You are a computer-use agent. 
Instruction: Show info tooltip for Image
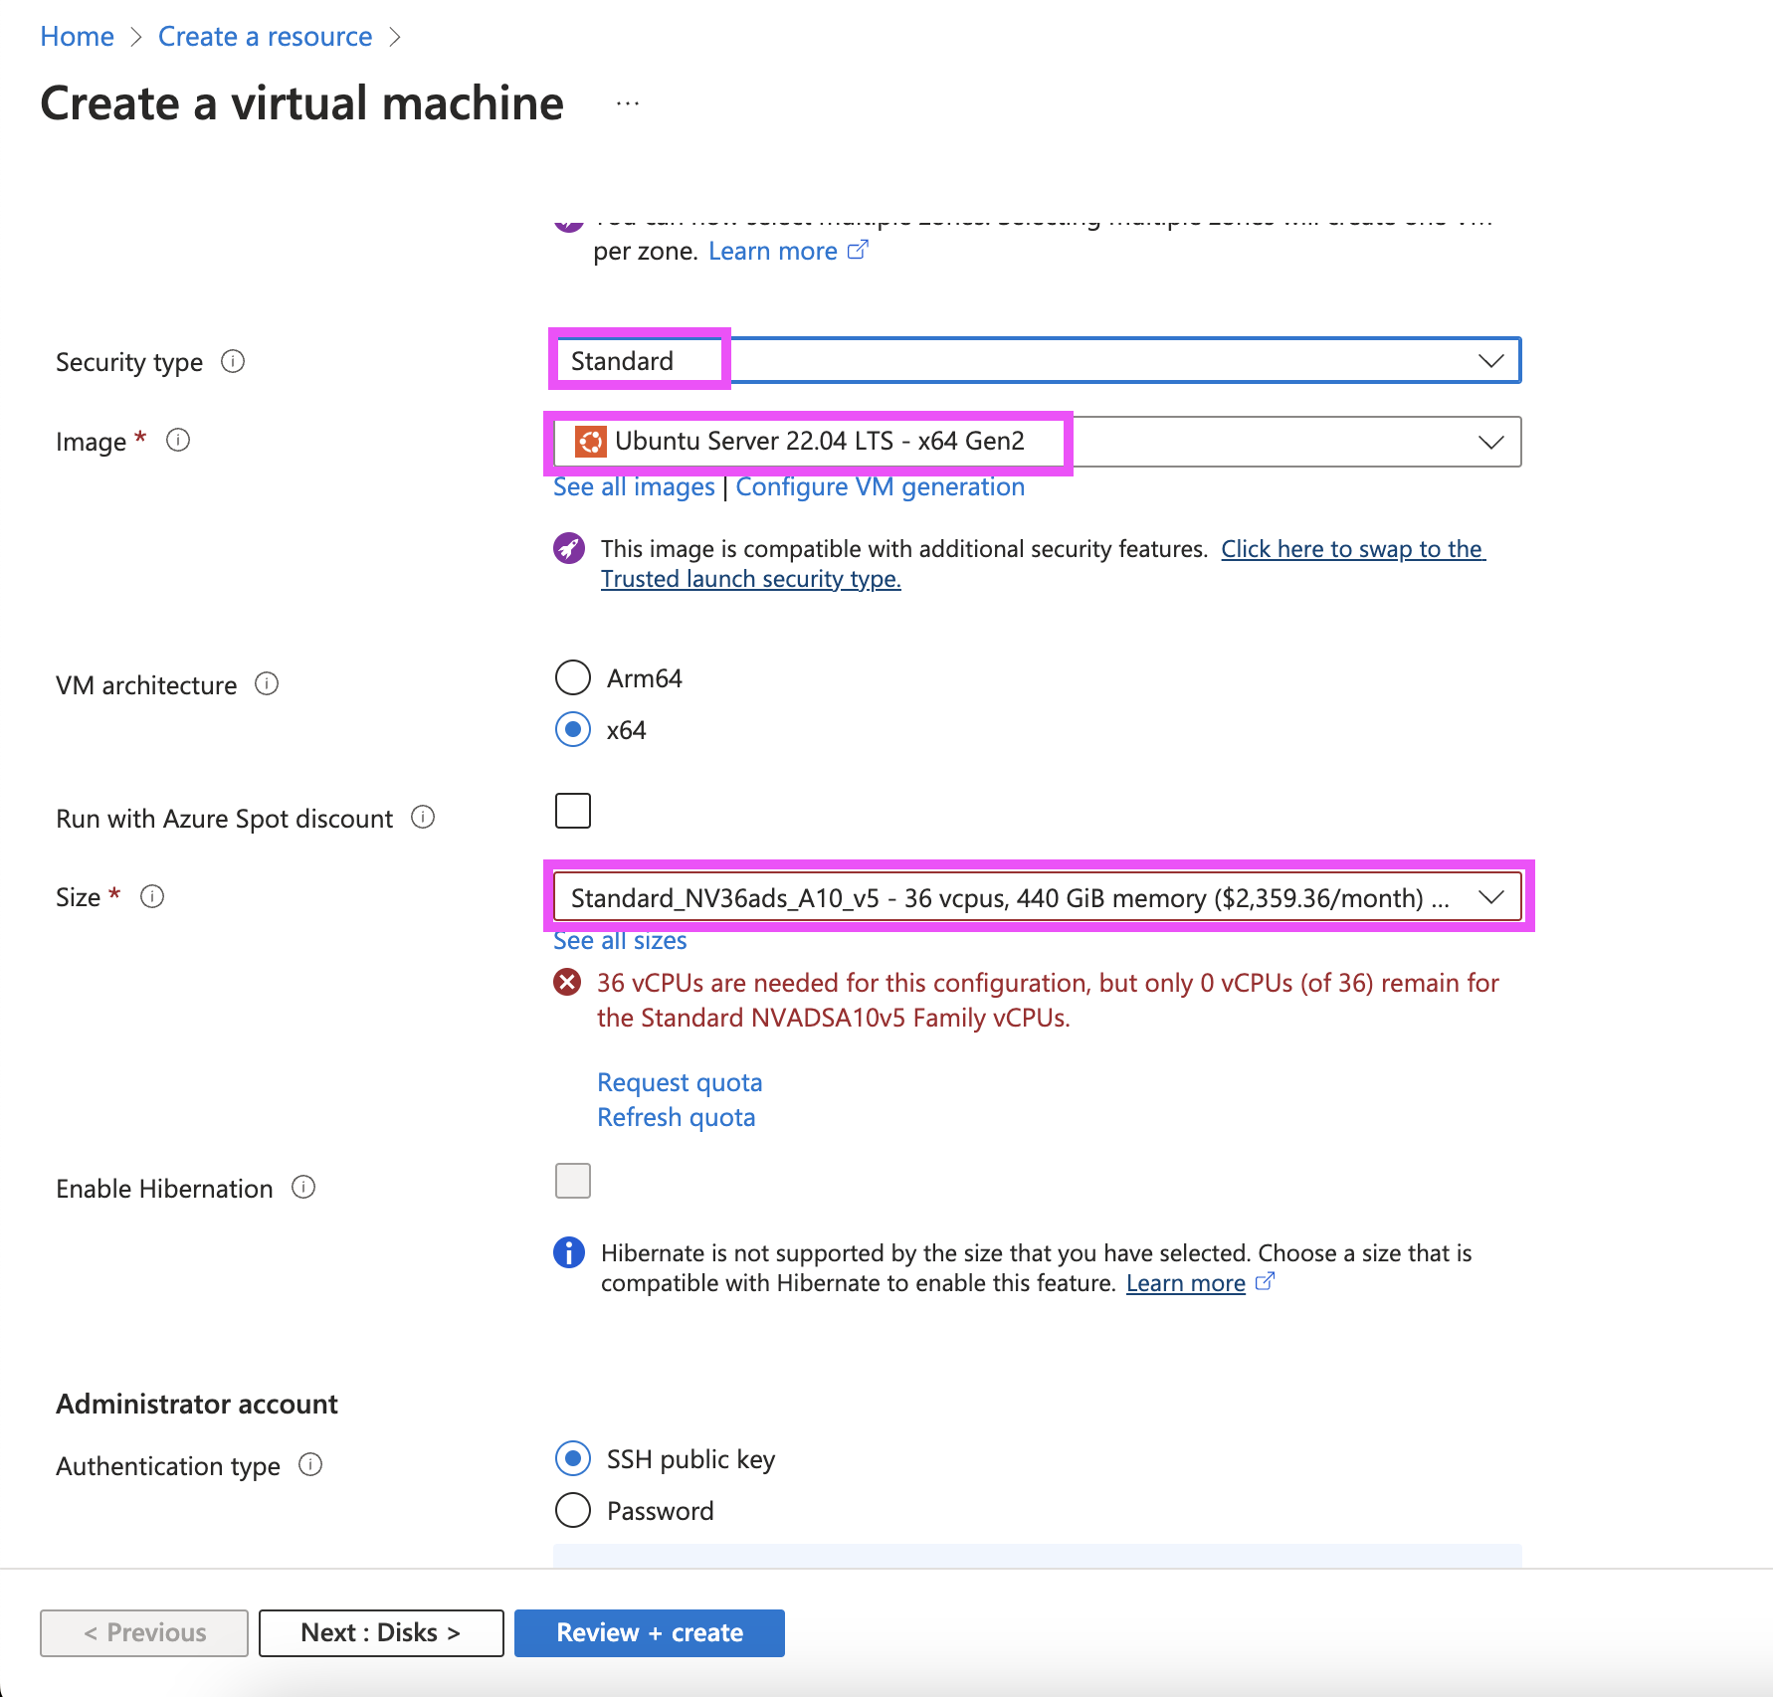(178, 440)
